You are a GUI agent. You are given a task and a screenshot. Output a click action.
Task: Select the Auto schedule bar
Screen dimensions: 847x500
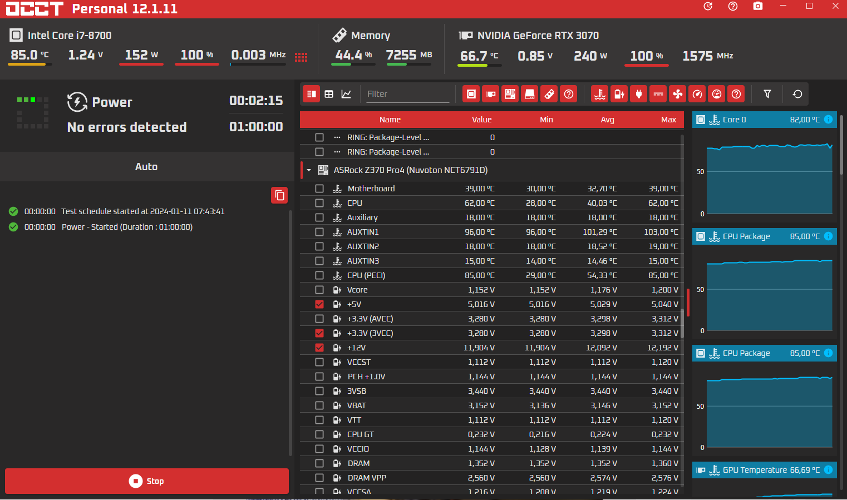click(x=147, y=167)
